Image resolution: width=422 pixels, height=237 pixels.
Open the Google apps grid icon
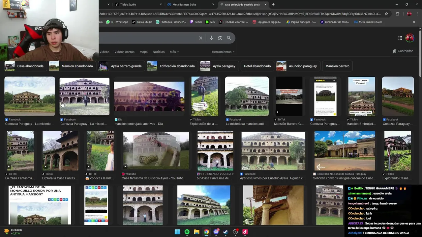[x=400, y=38]
